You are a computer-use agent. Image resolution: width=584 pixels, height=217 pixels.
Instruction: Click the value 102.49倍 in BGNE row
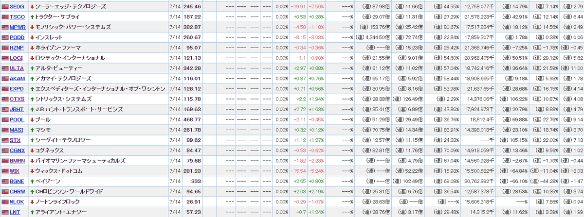(413, 181)
